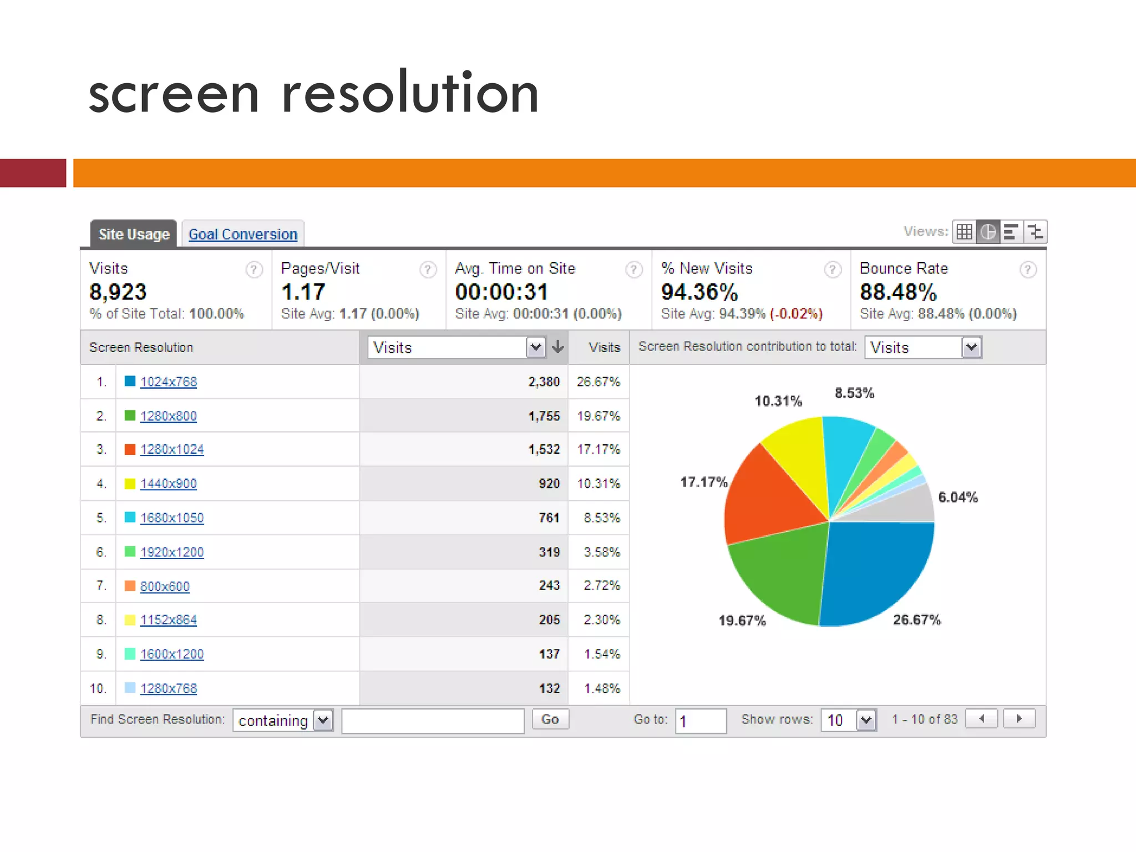Open the Show rows dropdown
The image size is (1136, 852).
(x=849, y=721)
